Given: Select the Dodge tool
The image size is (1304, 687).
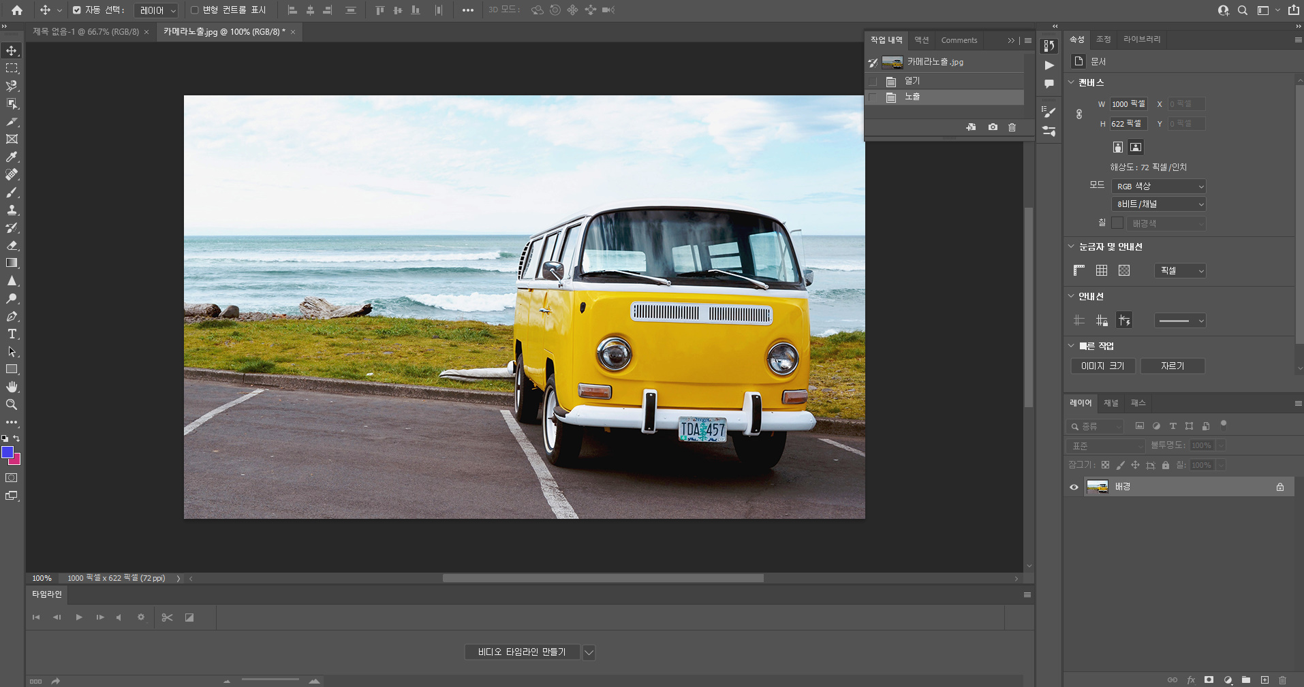Looking at the screenshot, I should 12,298.
